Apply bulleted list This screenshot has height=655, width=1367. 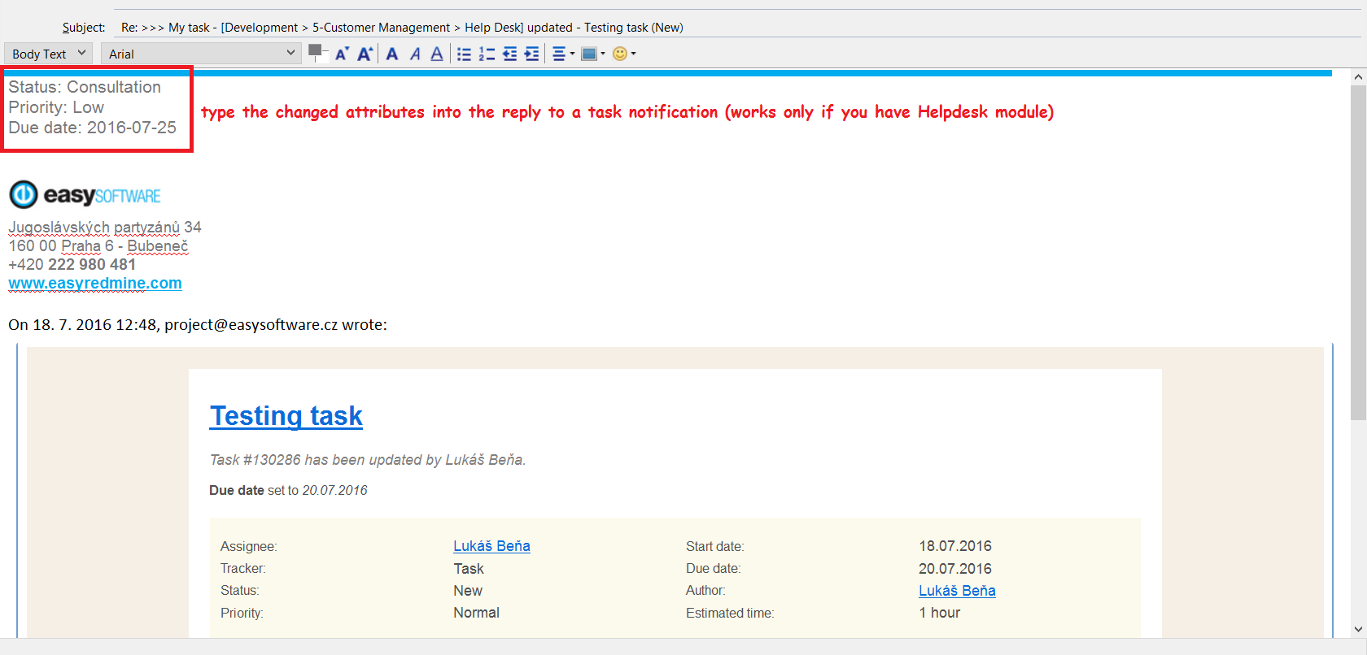[x=464, y=54]
